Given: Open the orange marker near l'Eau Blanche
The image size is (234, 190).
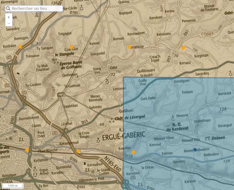Looking at the screenshot, I should 27,150.
